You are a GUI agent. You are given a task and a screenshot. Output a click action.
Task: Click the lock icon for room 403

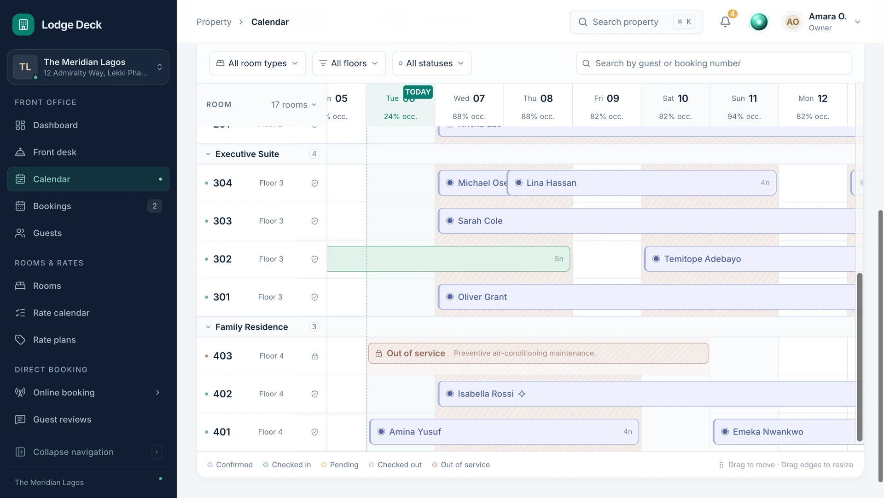pyautogui.click(x=315, y=356)
